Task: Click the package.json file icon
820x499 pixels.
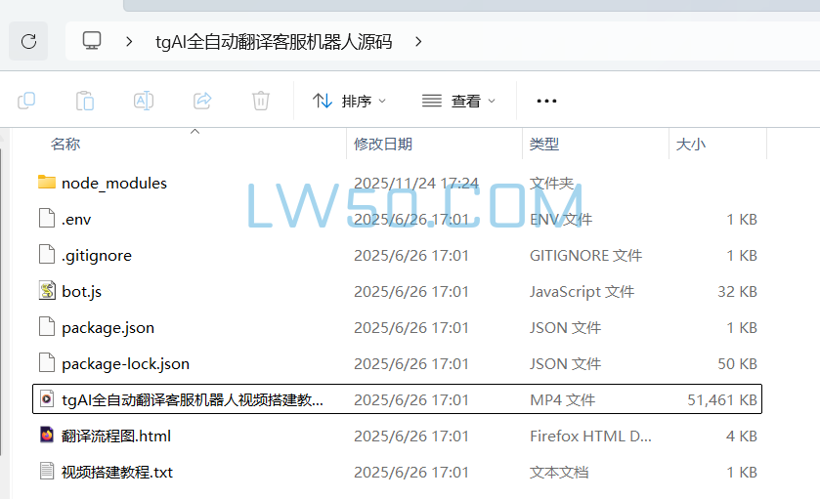Action: pyautogui.click(x=47, y=326)
